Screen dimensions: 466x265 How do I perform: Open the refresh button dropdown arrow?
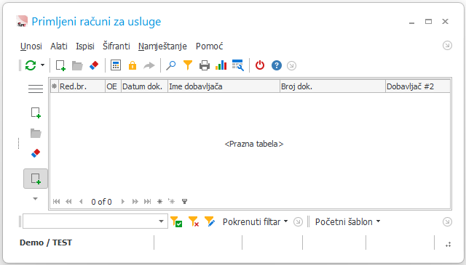[42, 65]
